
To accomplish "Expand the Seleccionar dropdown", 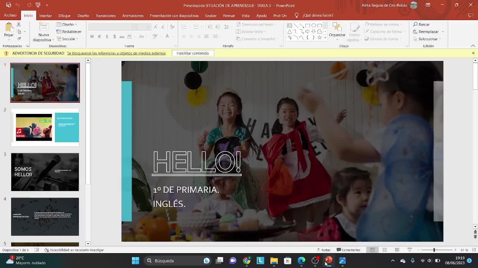I will point(428,39).
